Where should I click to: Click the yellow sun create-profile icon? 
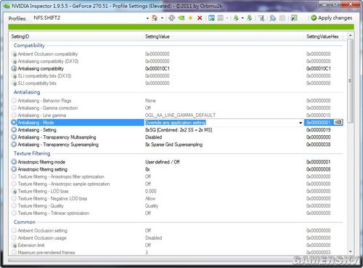click(x=190, y=18)
